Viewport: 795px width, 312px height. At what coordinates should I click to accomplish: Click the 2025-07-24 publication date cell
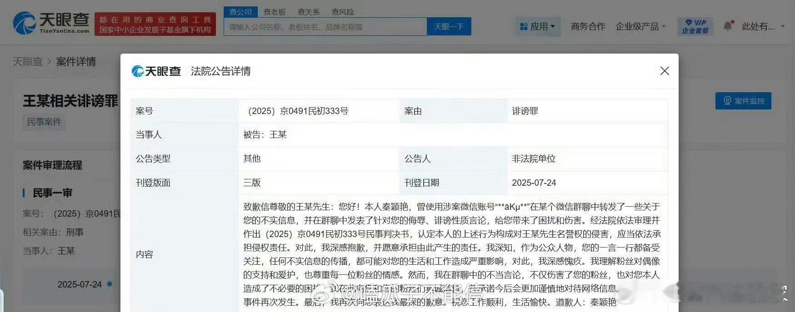point(588,183)
